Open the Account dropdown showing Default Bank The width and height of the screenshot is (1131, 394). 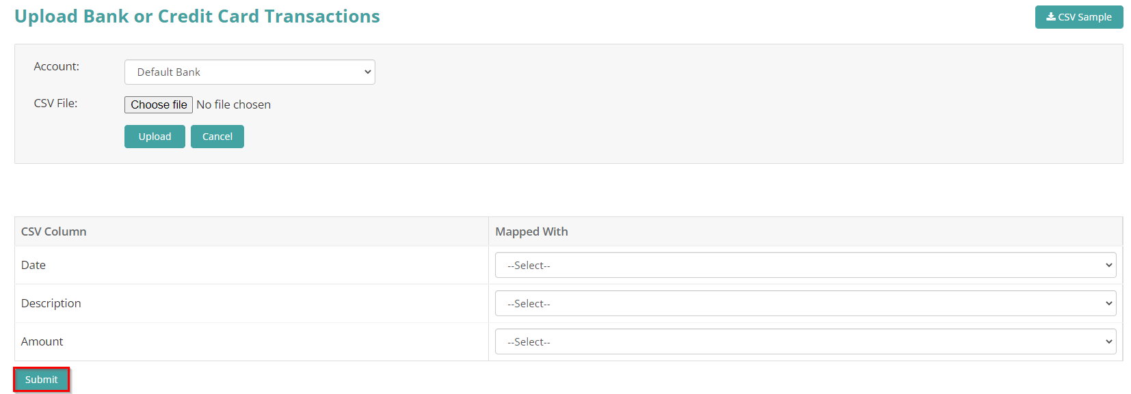click(x=250, y=72)
